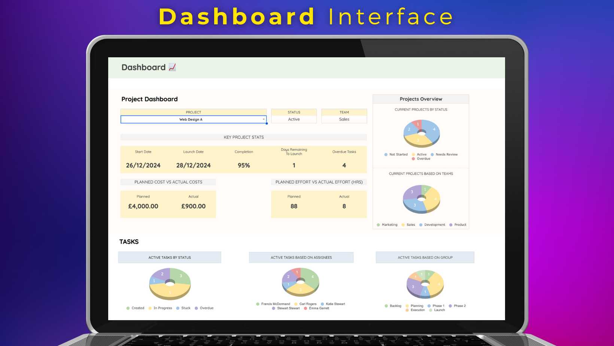
Task: Select the Francis McDormand legend dot
Action: [x=258, y=304]
